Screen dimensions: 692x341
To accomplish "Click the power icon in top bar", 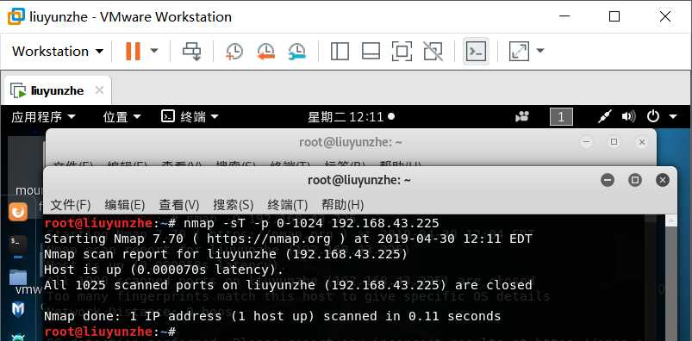I will coord(652,117).
